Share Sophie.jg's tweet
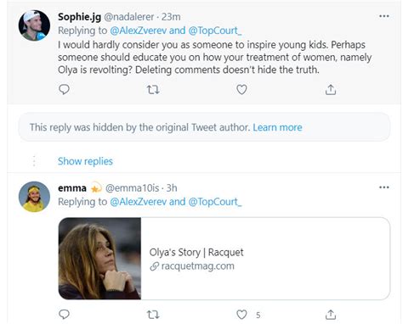The image size is (403, 324). click(x=331, y=89)
